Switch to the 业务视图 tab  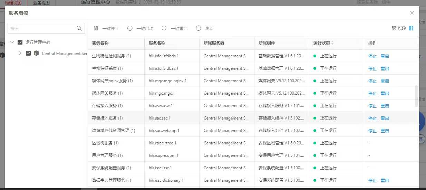coord(41,3)
